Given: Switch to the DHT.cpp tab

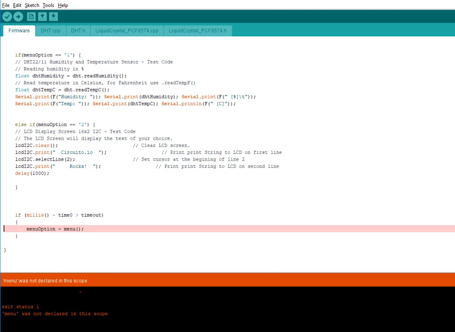Looking at the screenshot, I should [51, 31].
